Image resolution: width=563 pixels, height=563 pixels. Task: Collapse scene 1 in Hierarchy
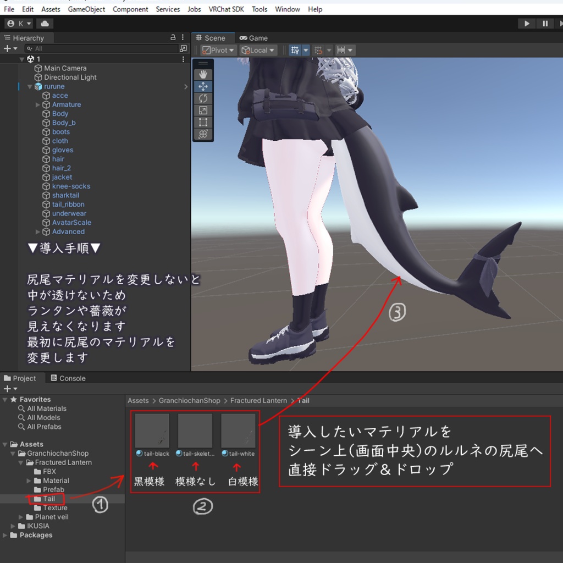pyautogui.click(x=22, y=59)
